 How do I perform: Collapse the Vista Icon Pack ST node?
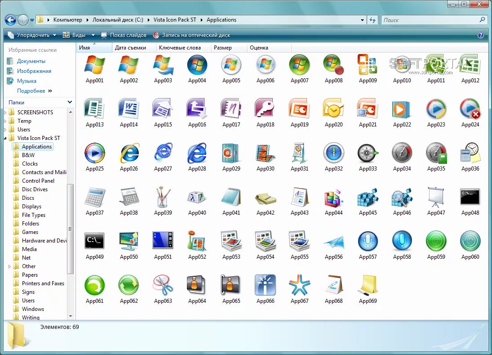pyautogui.click(x=5, y=138)
